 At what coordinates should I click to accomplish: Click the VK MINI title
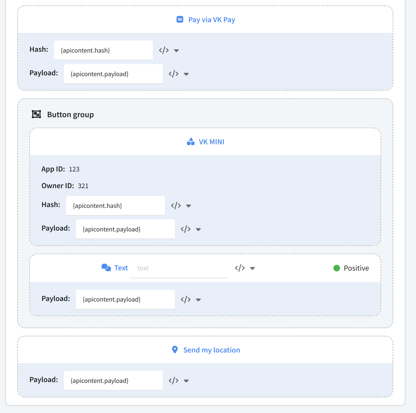point(212,142)
